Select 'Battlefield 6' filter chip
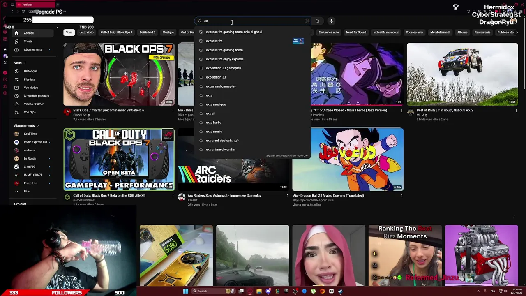The width and height of the screenshot is (526, 296). point(147,32)
